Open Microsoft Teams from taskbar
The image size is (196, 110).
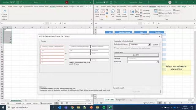point(66,107)
